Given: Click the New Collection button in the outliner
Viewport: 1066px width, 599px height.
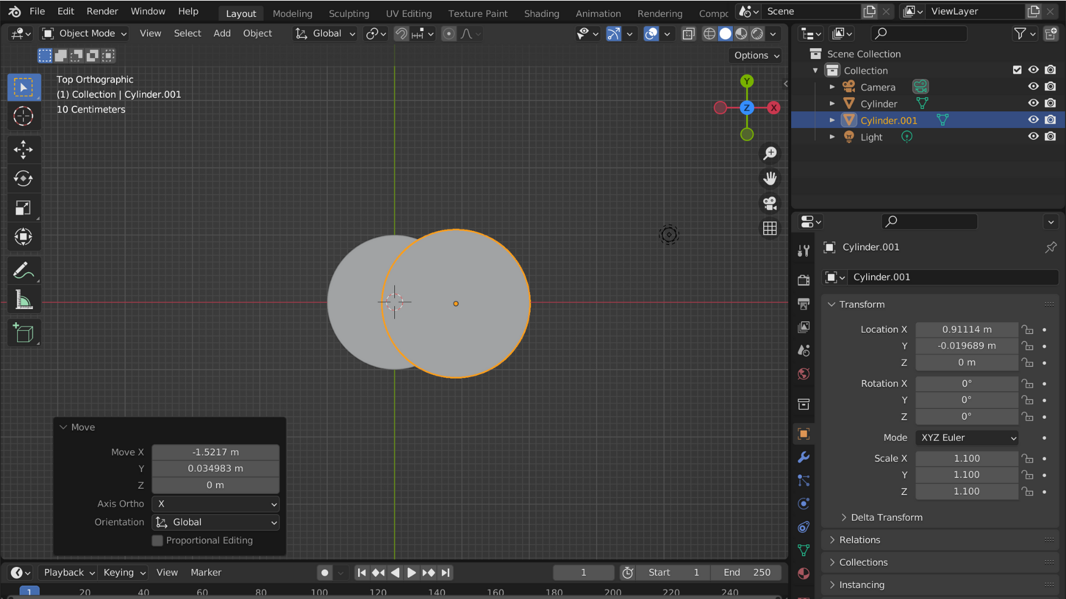Looking at the screenshot, I should click(x=1051, y=33).
